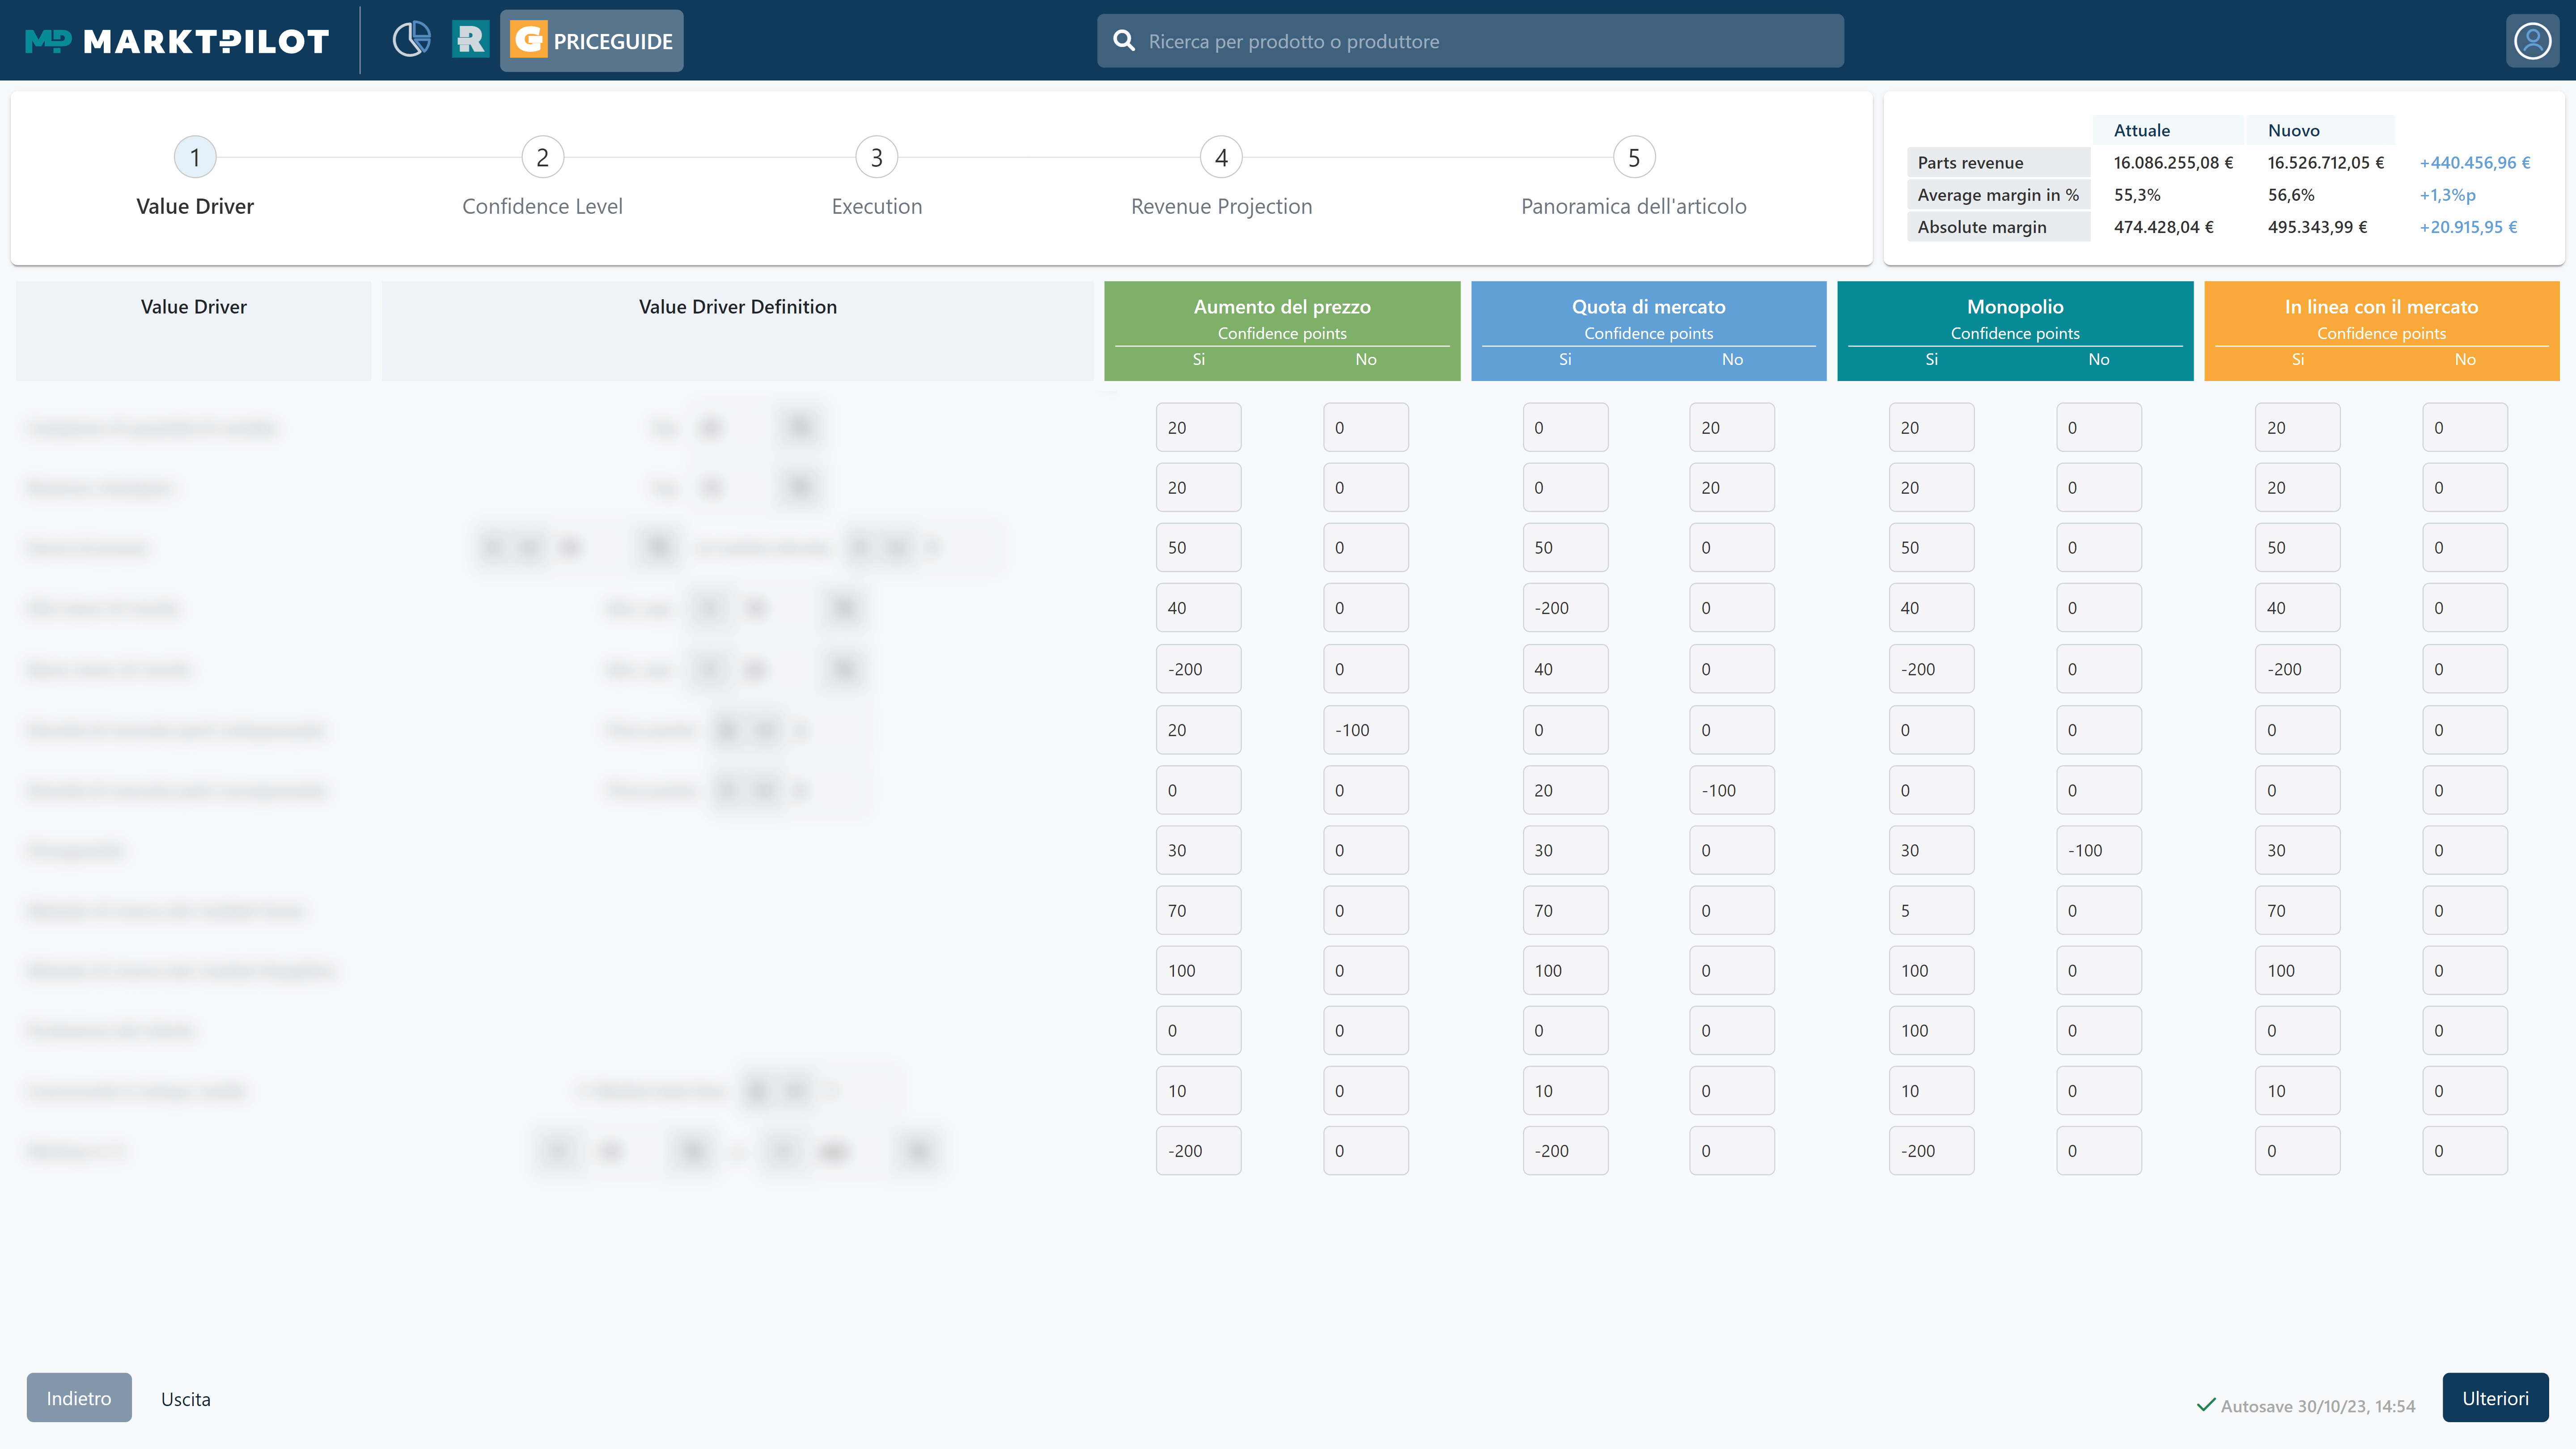2576x1449 pixels.
Task: Select the search input field
Action: pos(1470,39)
